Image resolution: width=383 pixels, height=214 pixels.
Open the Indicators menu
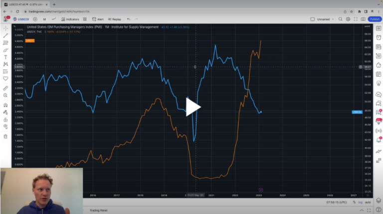70,19
